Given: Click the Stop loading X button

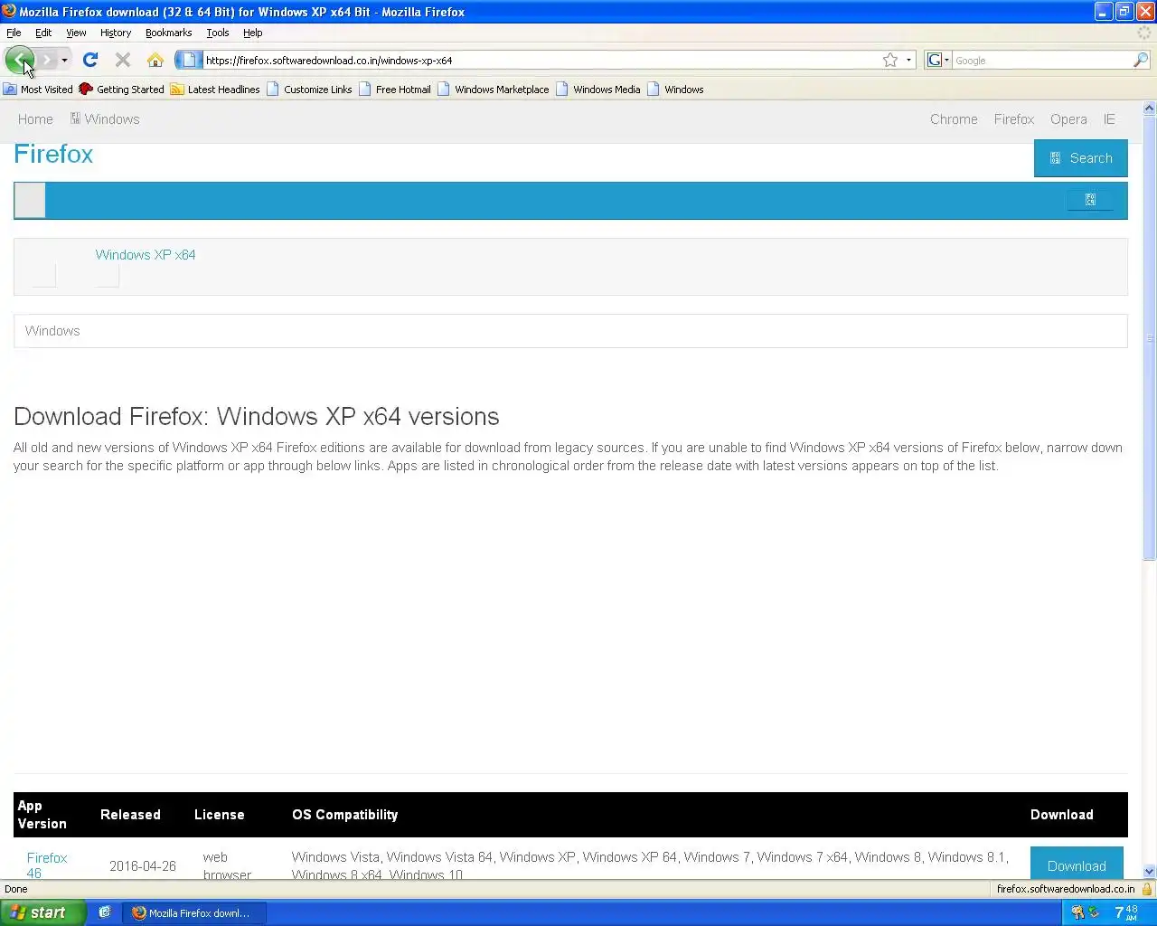Looking at the screenshot, I should [123, 60].
